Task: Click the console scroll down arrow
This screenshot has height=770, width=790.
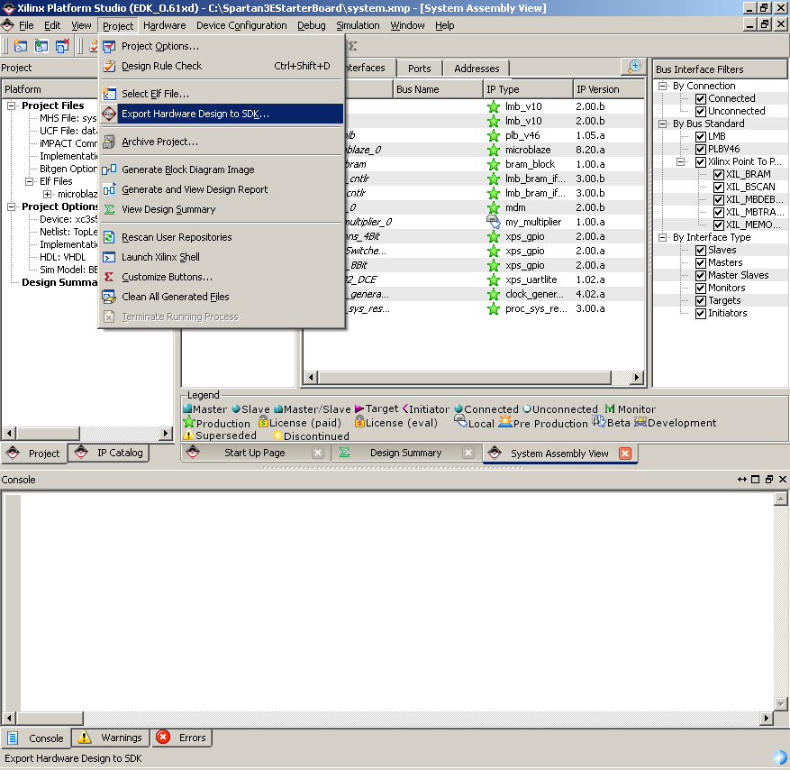Action: [x=780, y=703]
